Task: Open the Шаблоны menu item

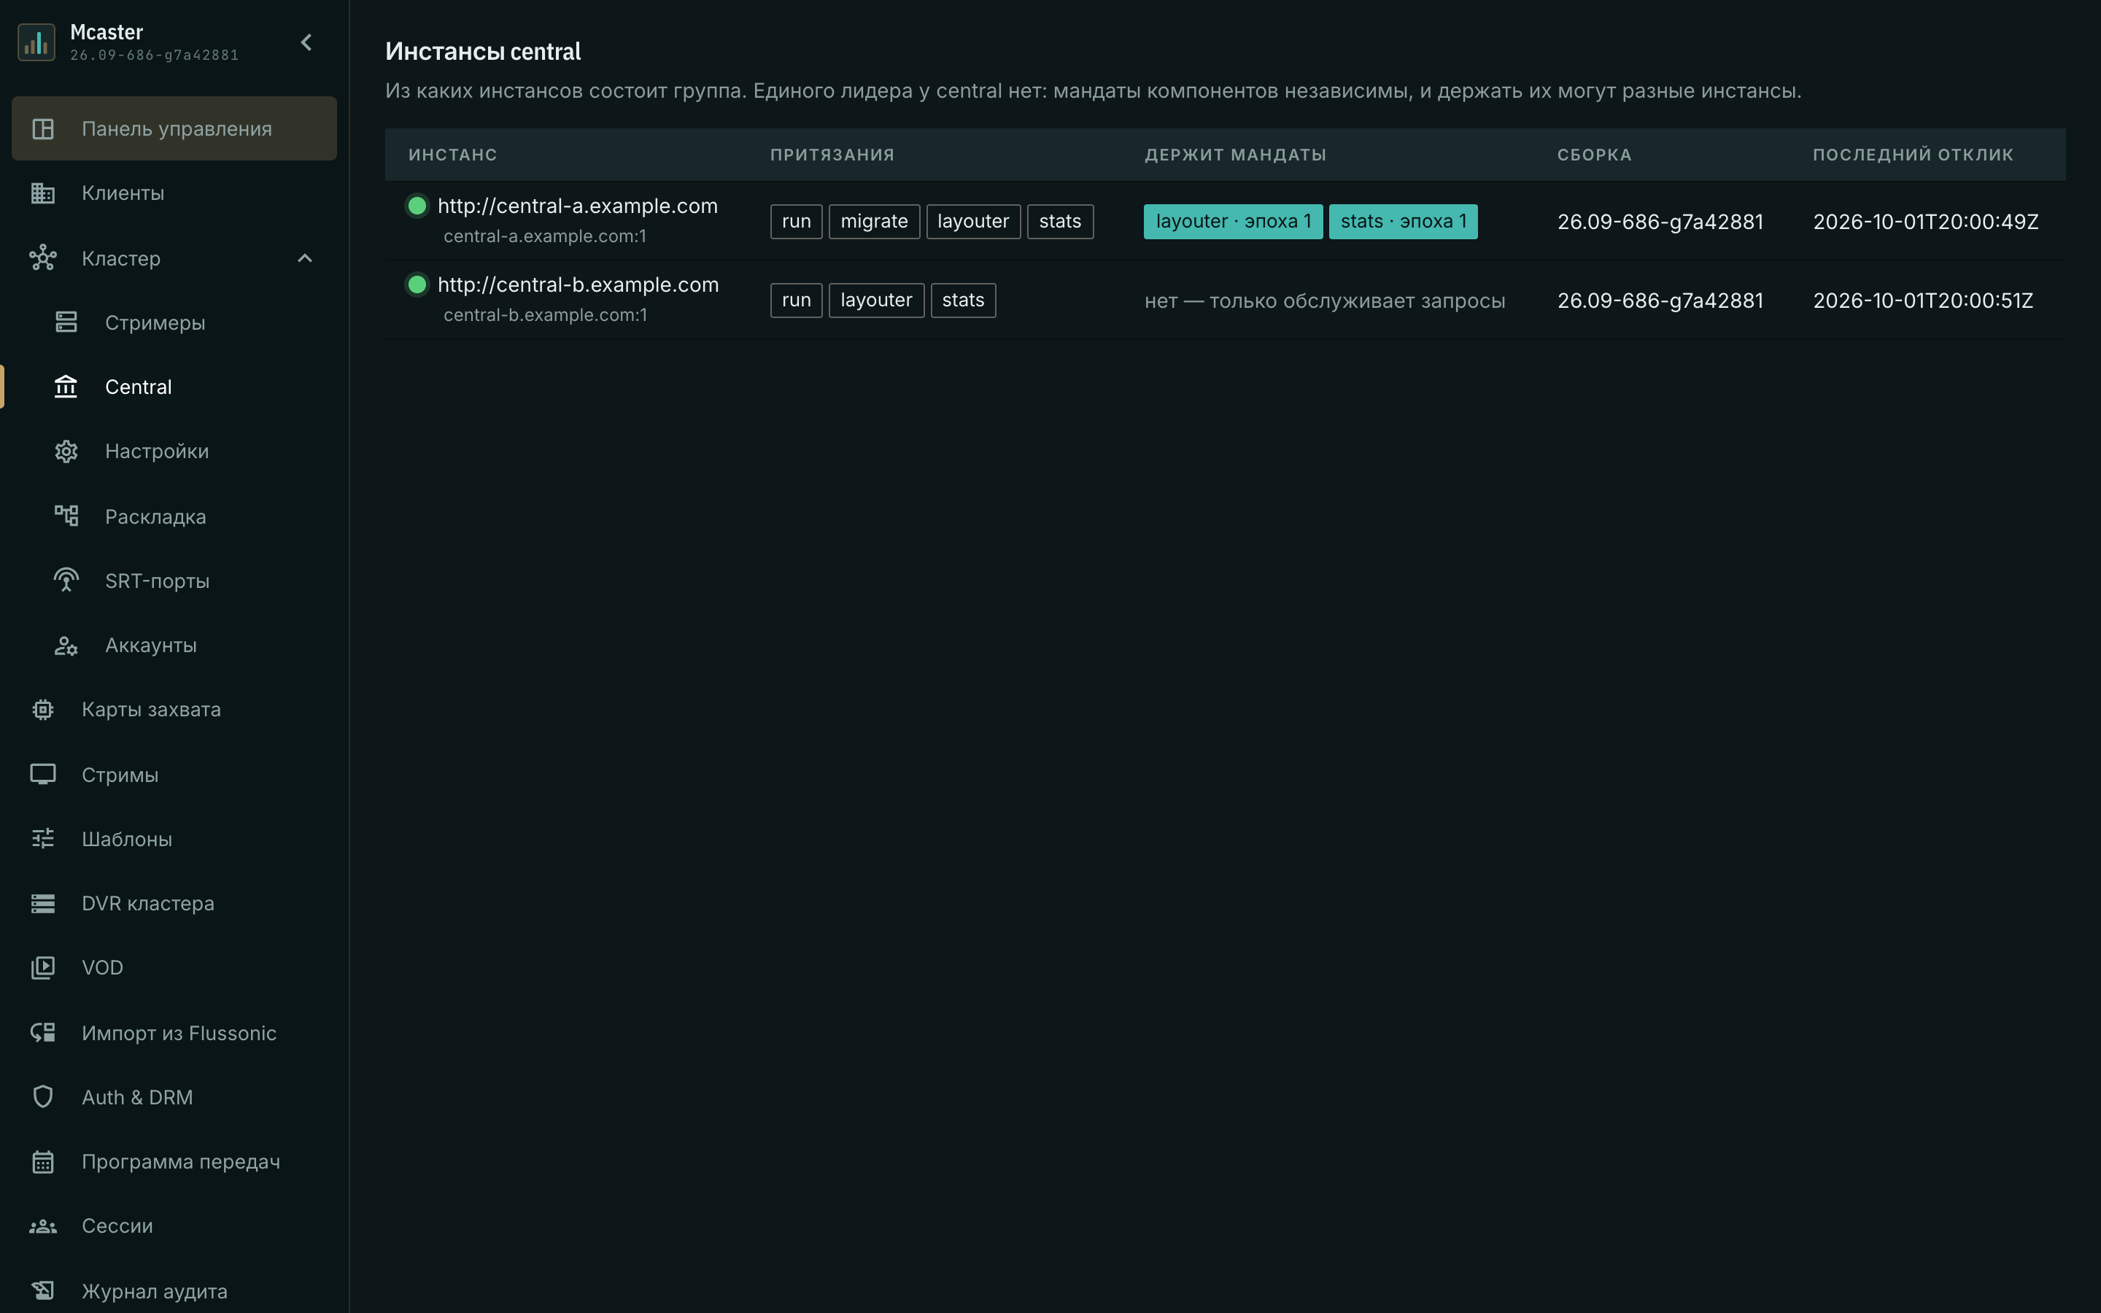Action: 174,838
